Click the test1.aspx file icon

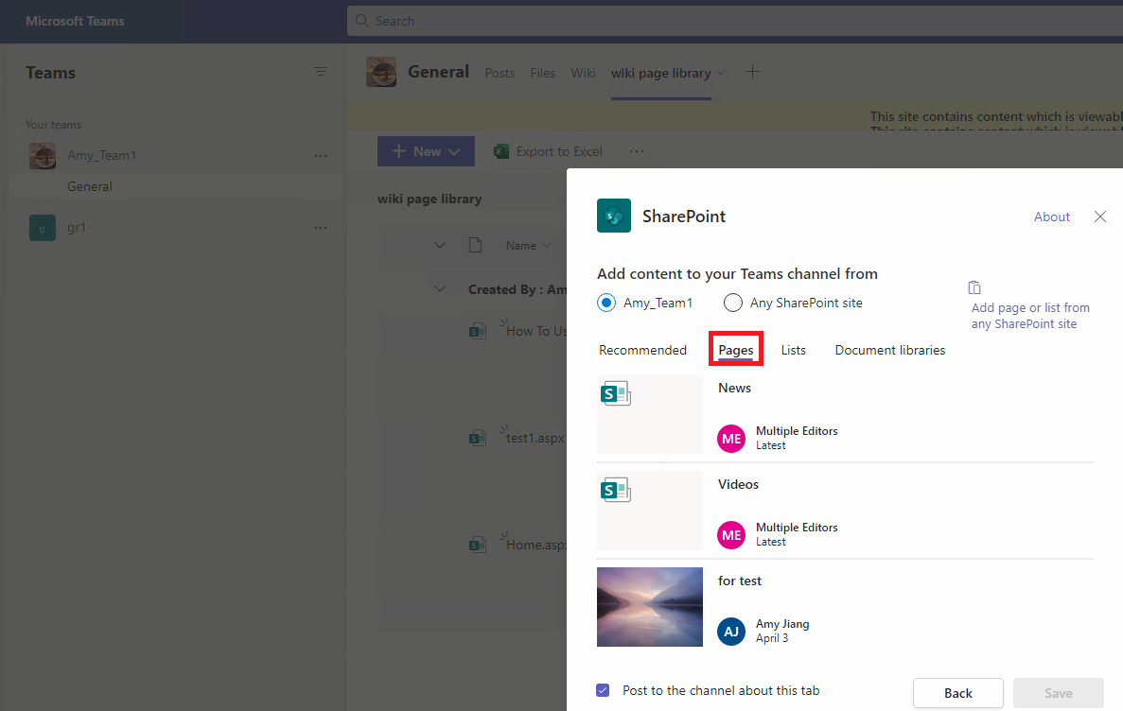click(478, 438)
